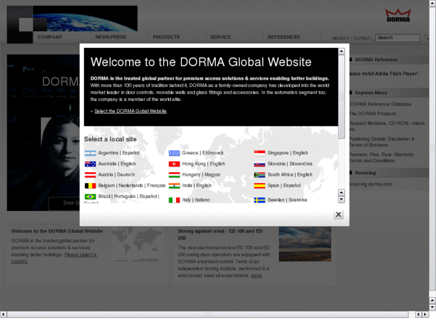Image resolution: width=436 pixels, height=327 pixels.
Task: Choose Hong Kong | English site
Action: coord(203,164)
